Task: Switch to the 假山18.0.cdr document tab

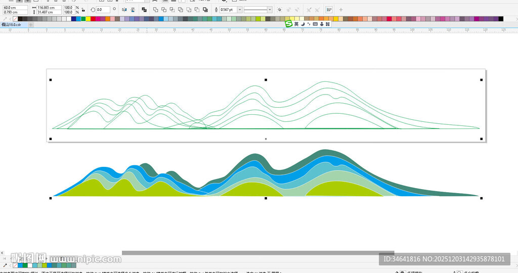Action: click(x=12, y=24)
